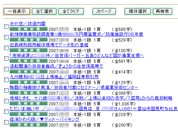178x128 pixels.
Task: Click the 再検索 search again button
Action: coord(163,11)
